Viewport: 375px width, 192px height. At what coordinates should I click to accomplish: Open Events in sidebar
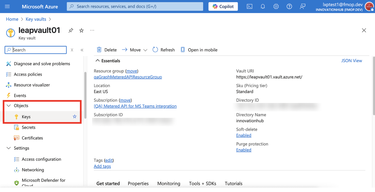(16, 95)
